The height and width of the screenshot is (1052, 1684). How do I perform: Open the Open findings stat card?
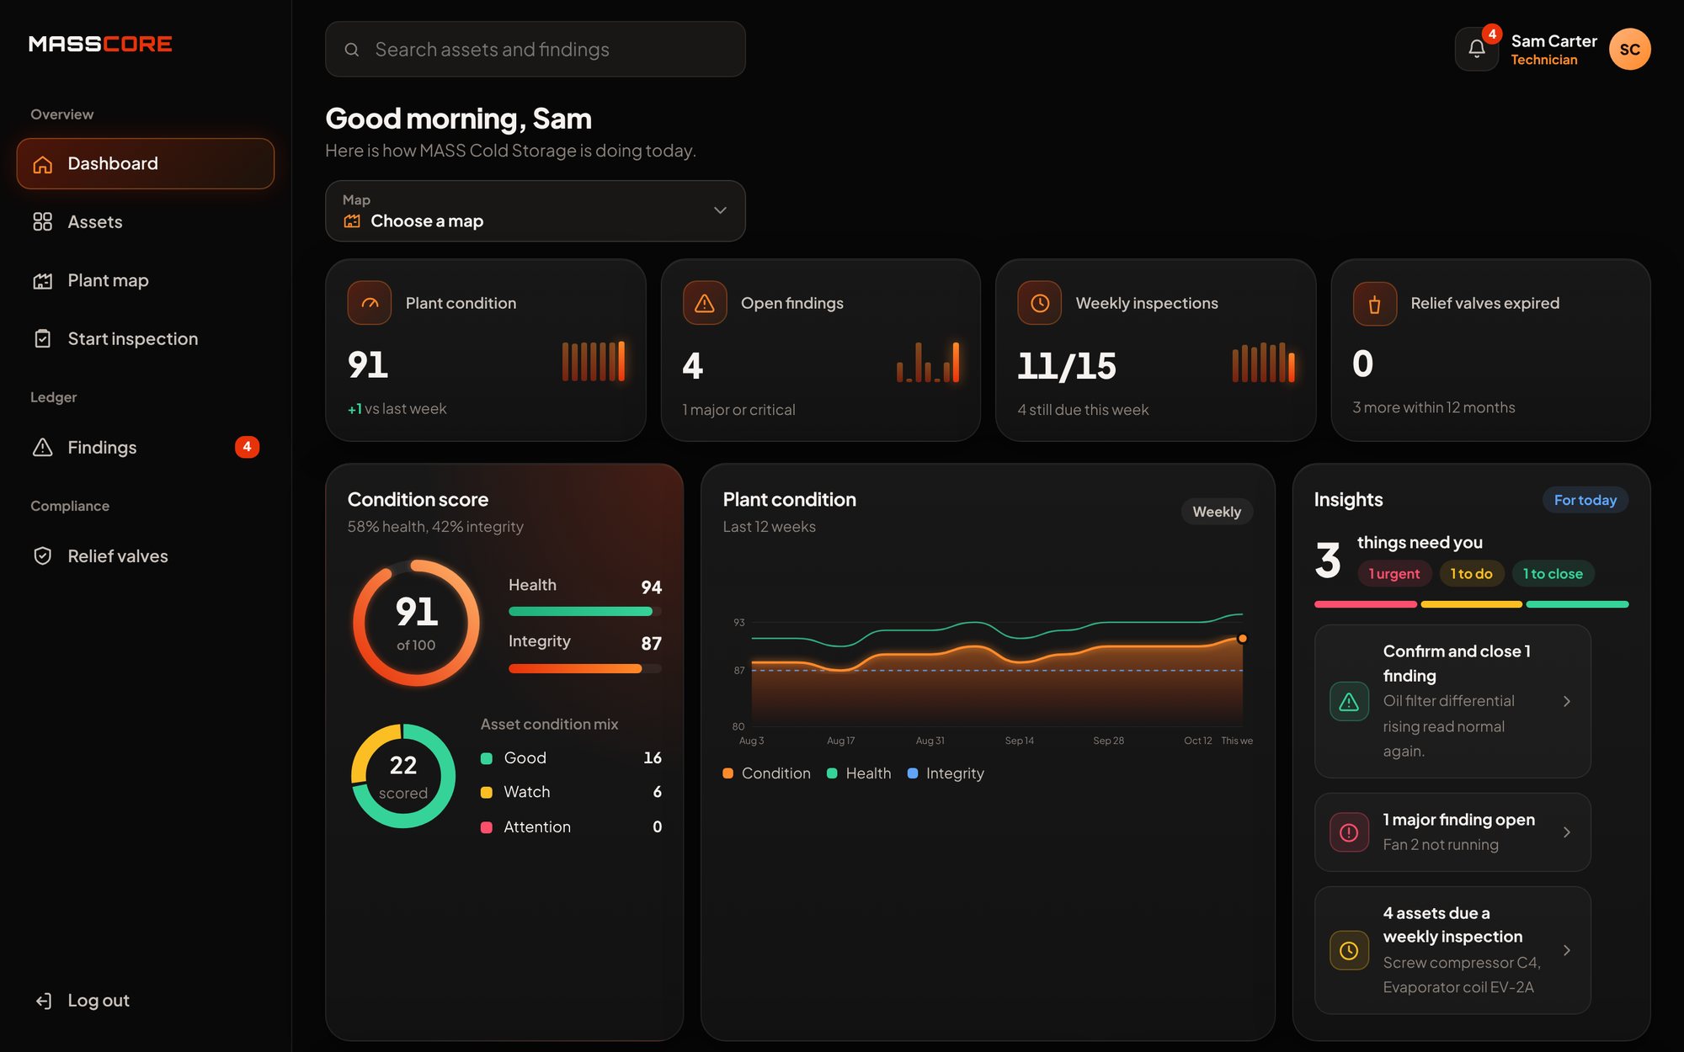(x=821, y=350)
